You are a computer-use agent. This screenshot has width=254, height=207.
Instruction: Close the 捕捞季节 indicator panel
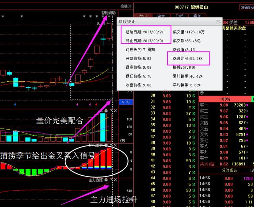click(115, 145)
